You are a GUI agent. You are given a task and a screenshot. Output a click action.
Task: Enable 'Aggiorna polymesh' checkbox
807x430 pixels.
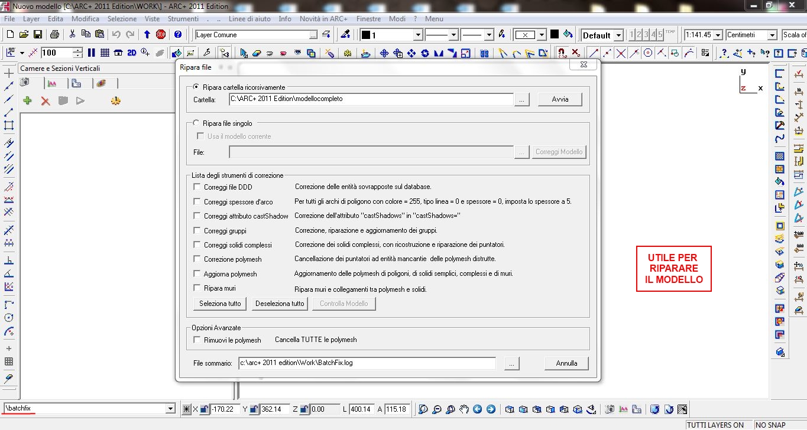pos(197,273)
